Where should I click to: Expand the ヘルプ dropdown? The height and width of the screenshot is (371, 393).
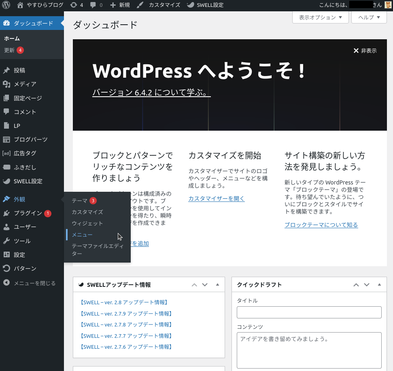tap(369, 17)
